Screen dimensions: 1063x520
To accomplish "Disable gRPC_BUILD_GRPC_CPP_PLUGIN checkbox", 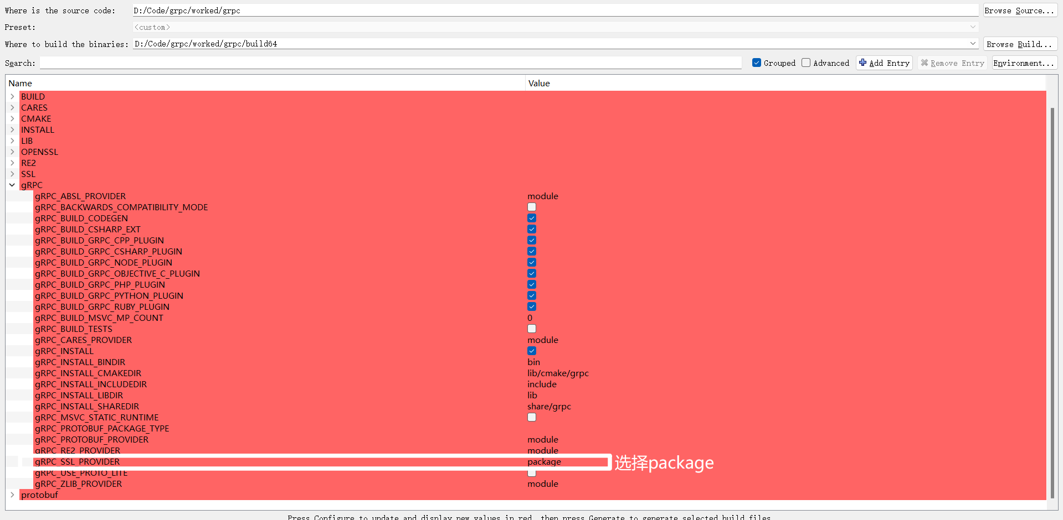I will (532, 241).
